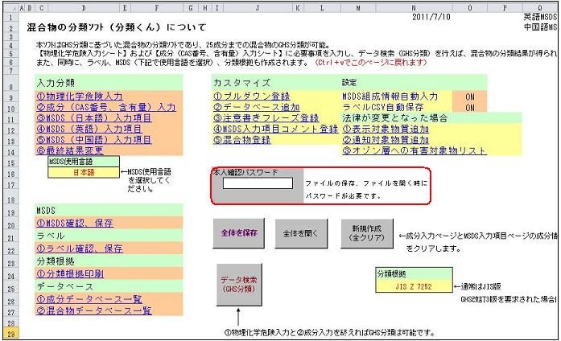Open ⑥最終結果変更 link
The height and width of the screenshot is (341, 561).
tap(70, 150)
